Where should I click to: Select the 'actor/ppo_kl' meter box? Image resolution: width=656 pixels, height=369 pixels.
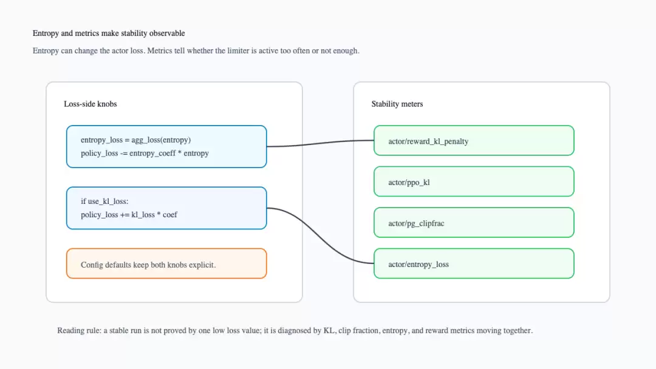474,182
